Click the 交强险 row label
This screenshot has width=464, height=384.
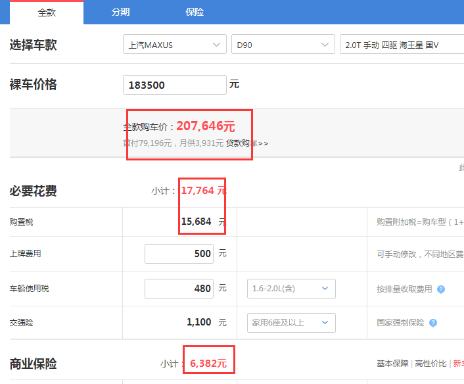21,323
